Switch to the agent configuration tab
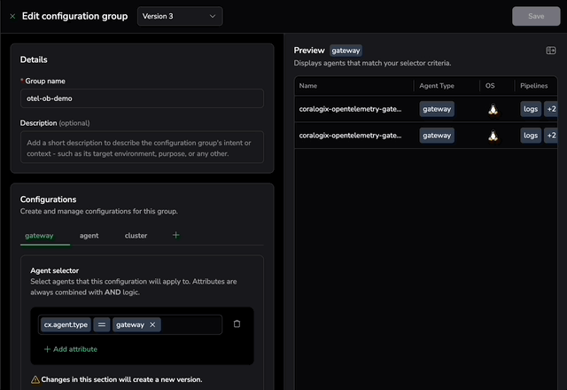 (89, 236)
